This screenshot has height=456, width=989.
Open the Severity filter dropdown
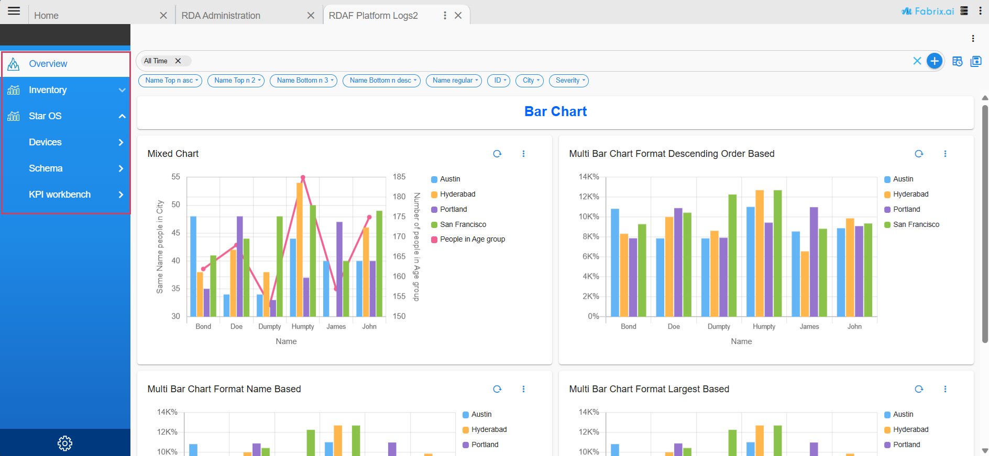coord(569,81)
